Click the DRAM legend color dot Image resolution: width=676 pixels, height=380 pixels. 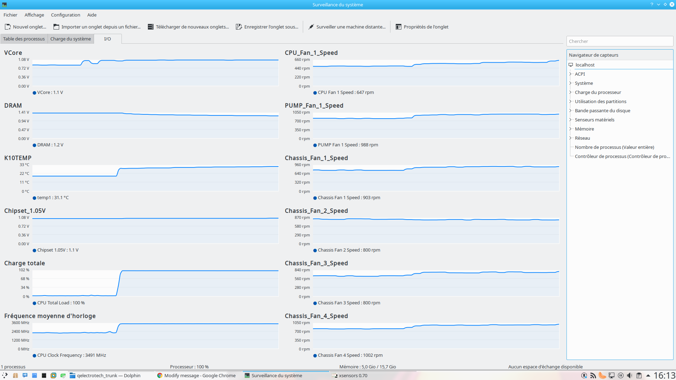click(35, 145)
